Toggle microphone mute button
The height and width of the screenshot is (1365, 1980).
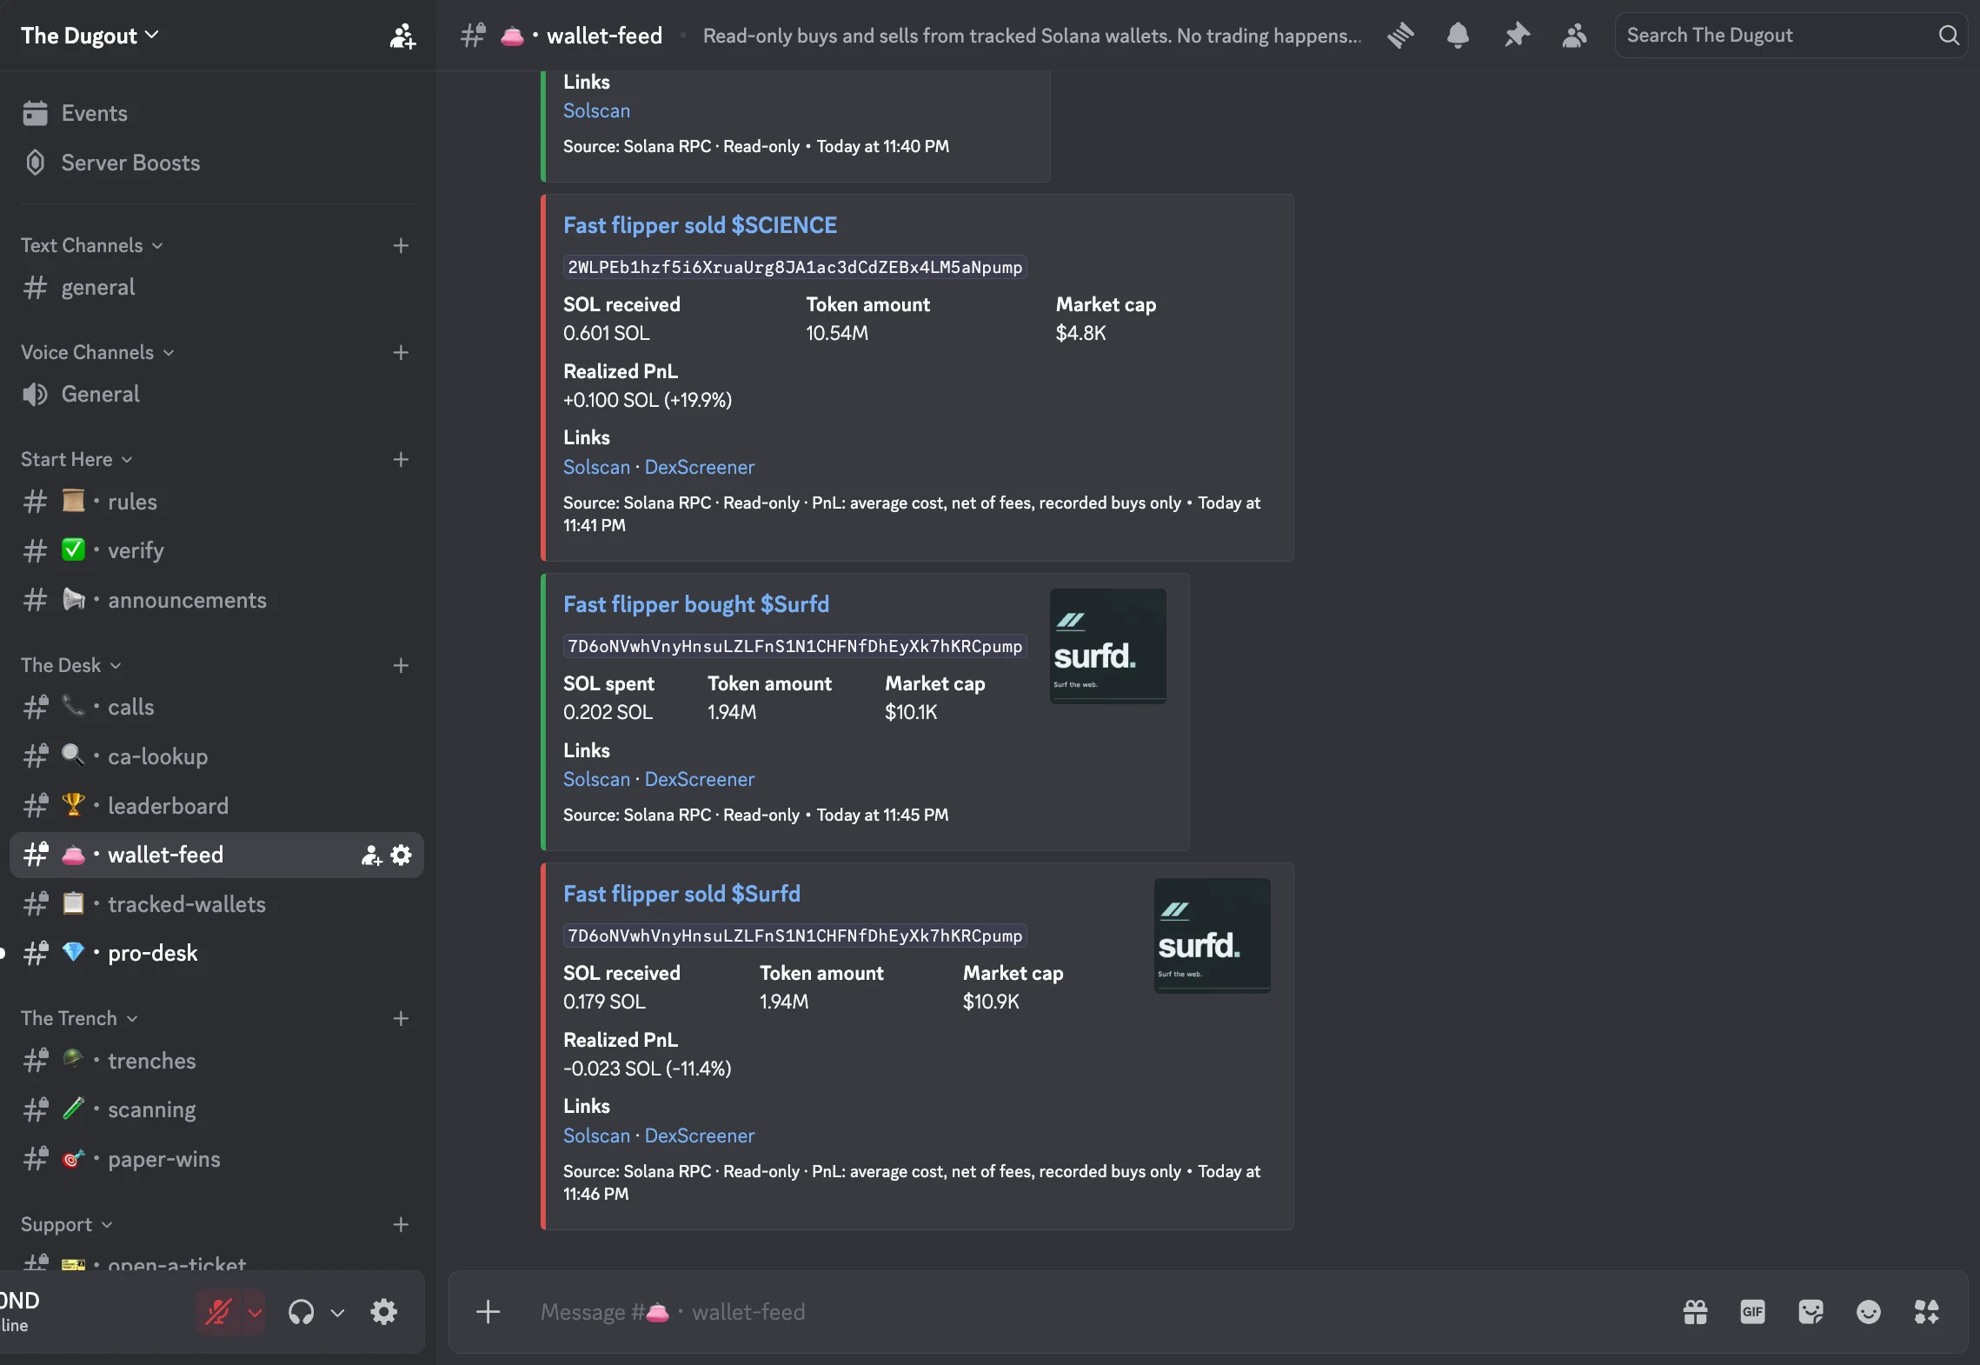click(x=218, y=1312)
